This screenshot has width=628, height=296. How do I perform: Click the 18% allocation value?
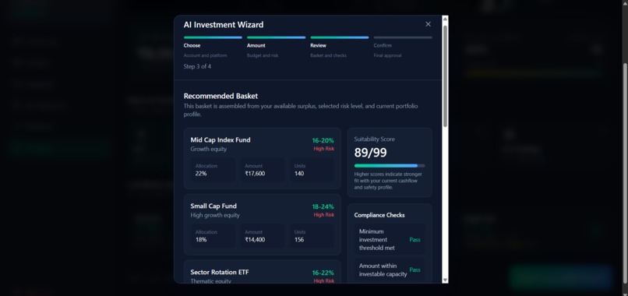point(201,239)
